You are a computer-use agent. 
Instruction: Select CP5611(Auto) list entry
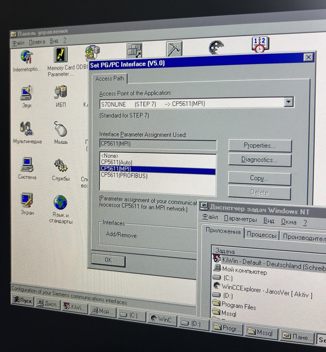point(116,162)
